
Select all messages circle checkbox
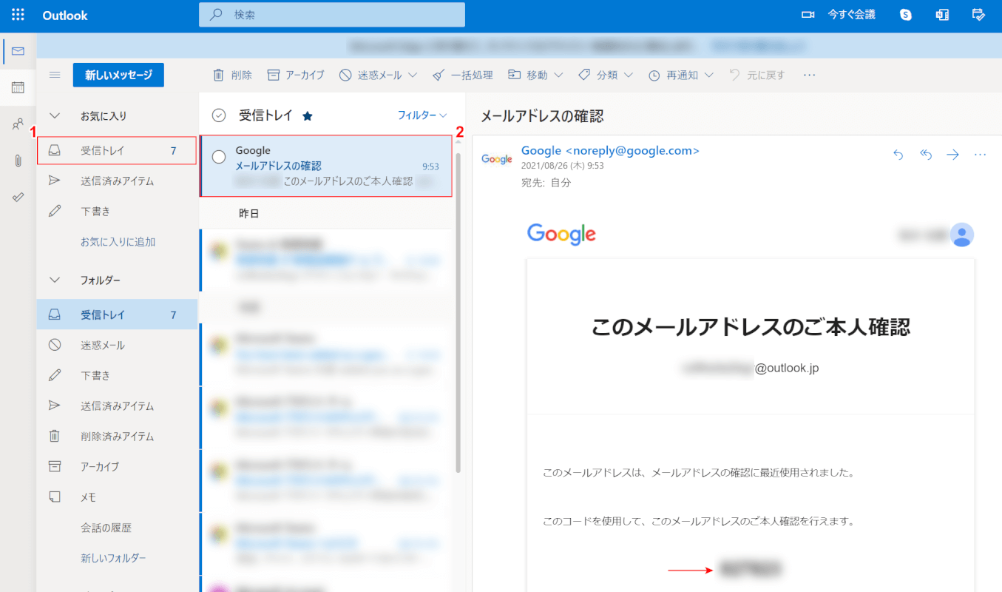coord(218,115)
